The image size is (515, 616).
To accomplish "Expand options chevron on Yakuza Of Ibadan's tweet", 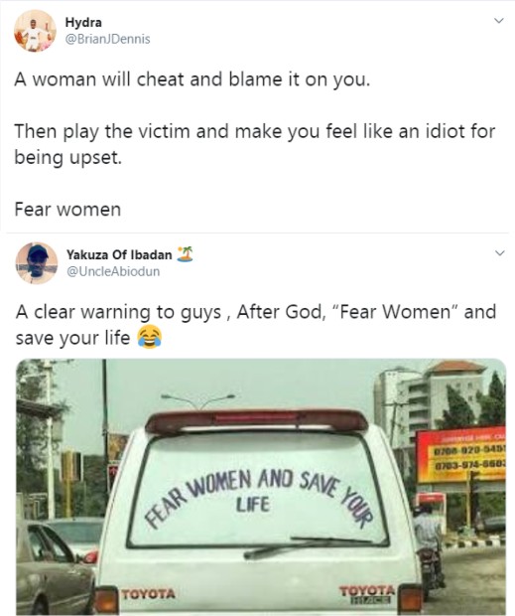I will coord(499,253).
